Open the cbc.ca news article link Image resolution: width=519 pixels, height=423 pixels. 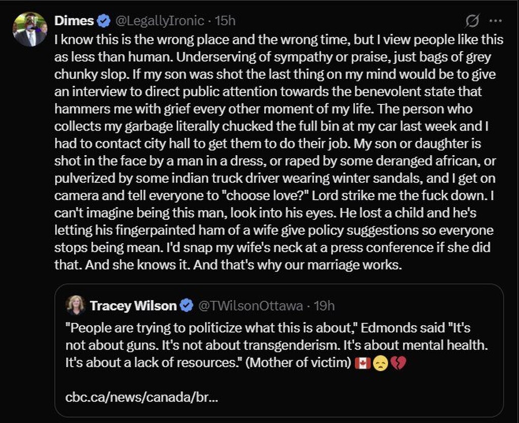click(x=142, y=396)
